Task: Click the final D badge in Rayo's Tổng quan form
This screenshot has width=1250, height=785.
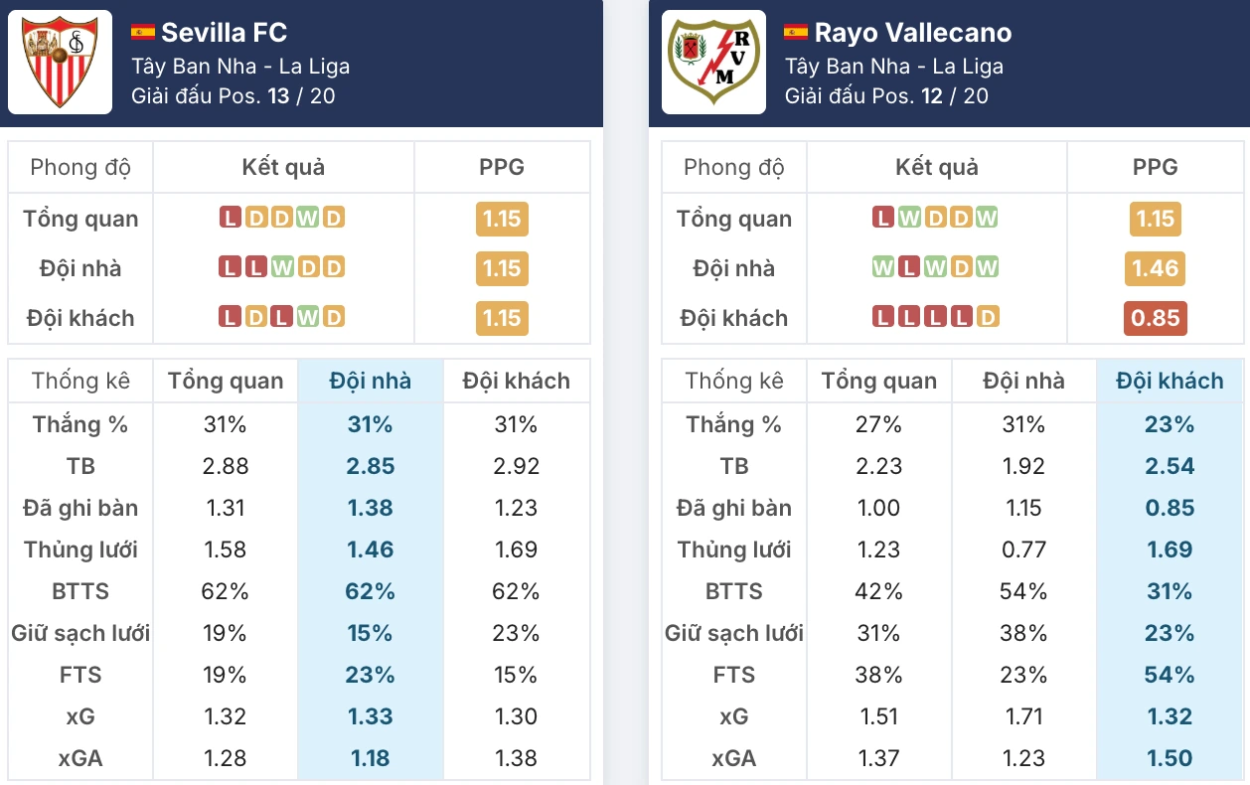Action: pos(961,219)
